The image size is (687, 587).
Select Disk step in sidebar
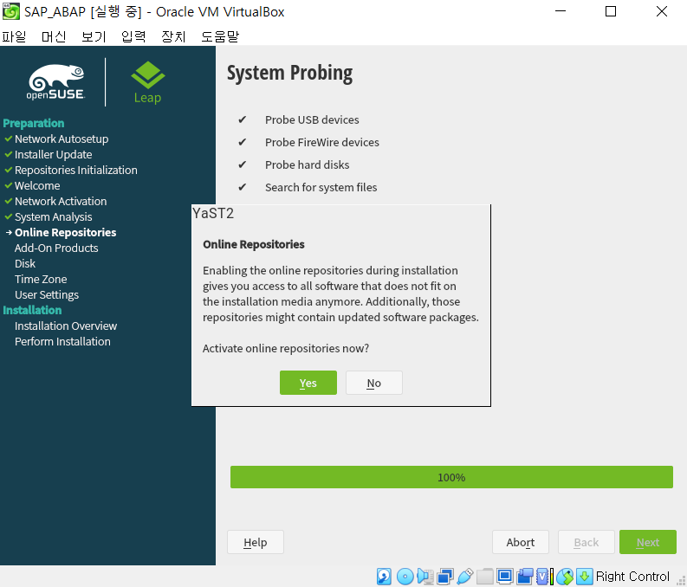(x=25, y=263)
